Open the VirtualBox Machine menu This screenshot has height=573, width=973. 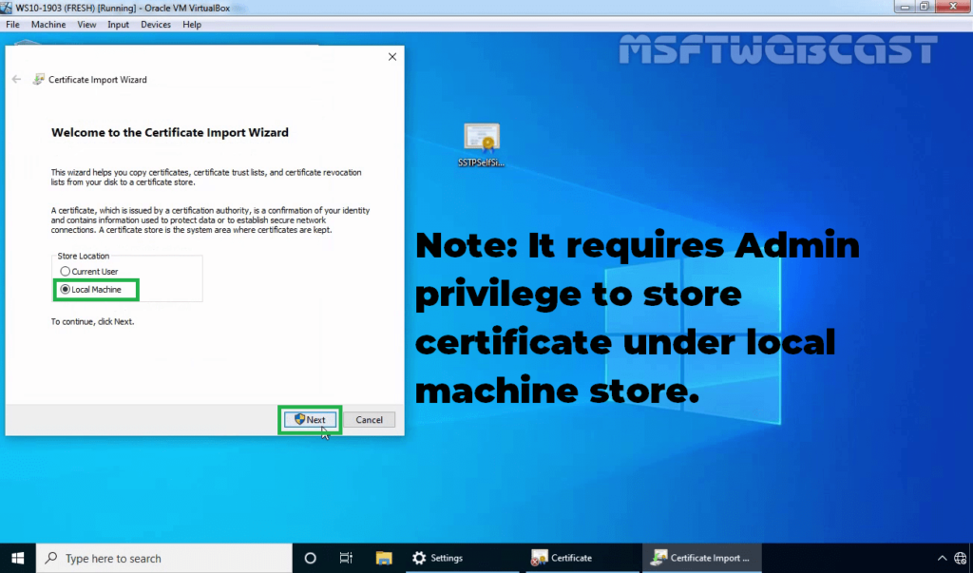point(48,24)
